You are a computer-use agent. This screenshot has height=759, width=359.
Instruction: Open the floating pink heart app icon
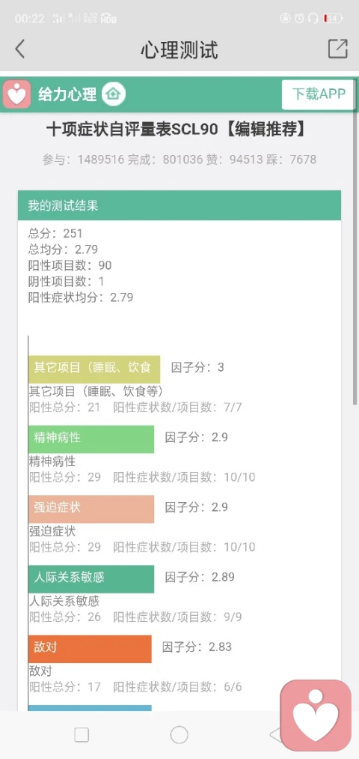(316, 716)
